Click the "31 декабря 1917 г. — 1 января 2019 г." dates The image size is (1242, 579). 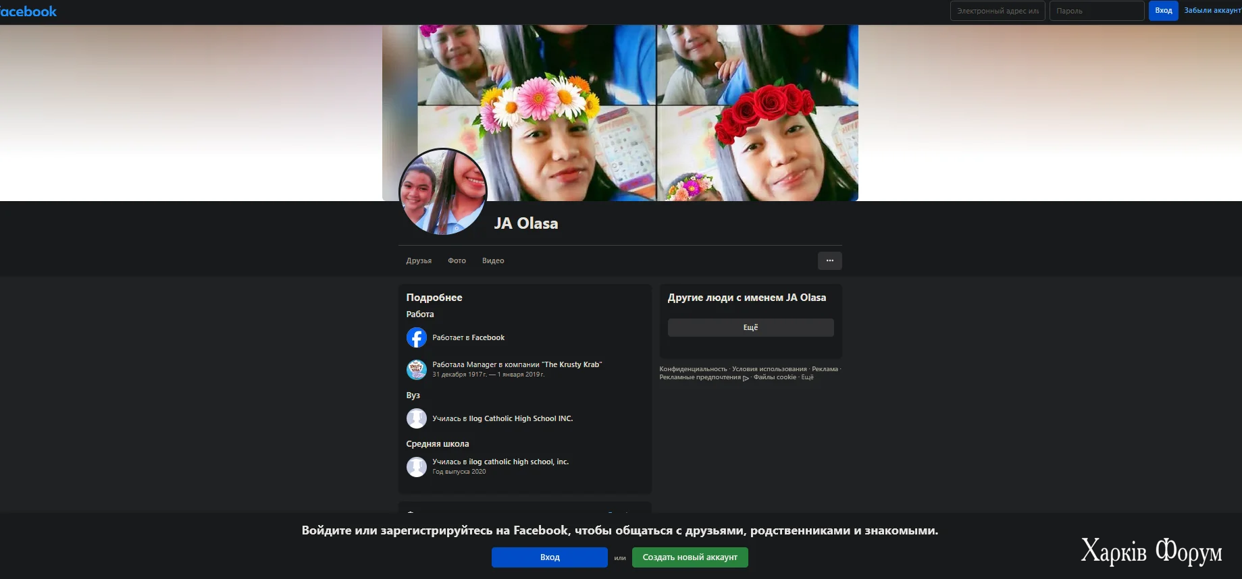(x=488, y=375)
